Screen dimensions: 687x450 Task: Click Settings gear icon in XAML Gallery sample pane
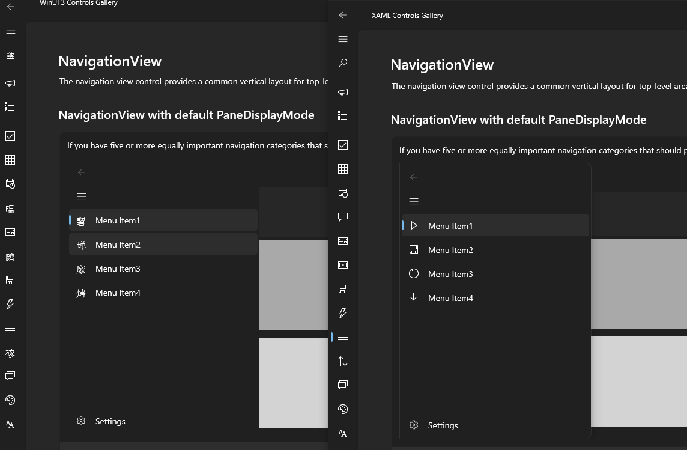click(x=414, y=425)
